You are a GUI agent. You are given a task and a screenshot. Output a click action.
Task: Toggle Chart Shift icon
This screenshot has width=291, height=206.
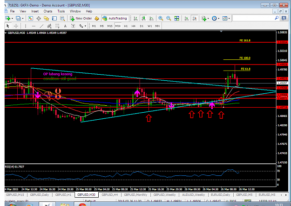(x=194, y=18)
